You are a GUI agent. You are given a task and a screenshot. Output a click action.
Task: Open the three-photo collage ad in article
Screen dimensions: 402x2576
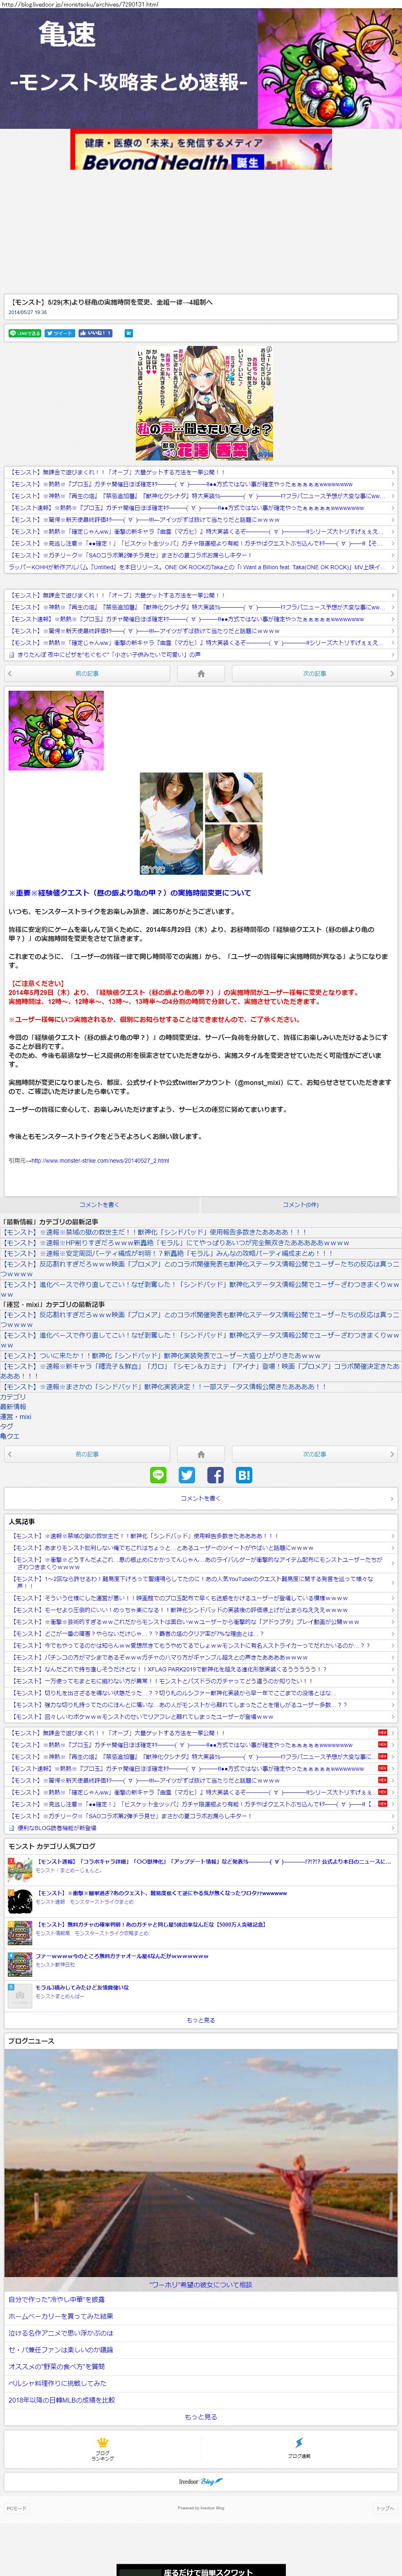(201, 823)
